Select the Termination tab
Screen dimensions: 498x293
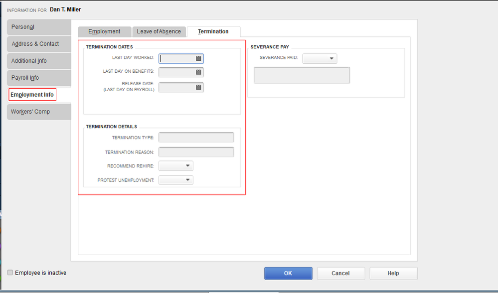click(213, 31)
